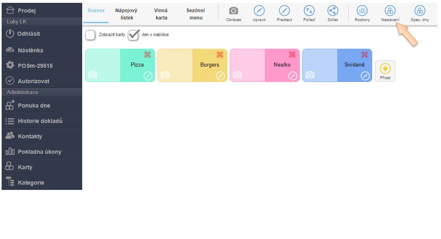This screenshot has height=239, width=441.
Task: Open Nastavení settings in toolbar
Action: point(390,11)
